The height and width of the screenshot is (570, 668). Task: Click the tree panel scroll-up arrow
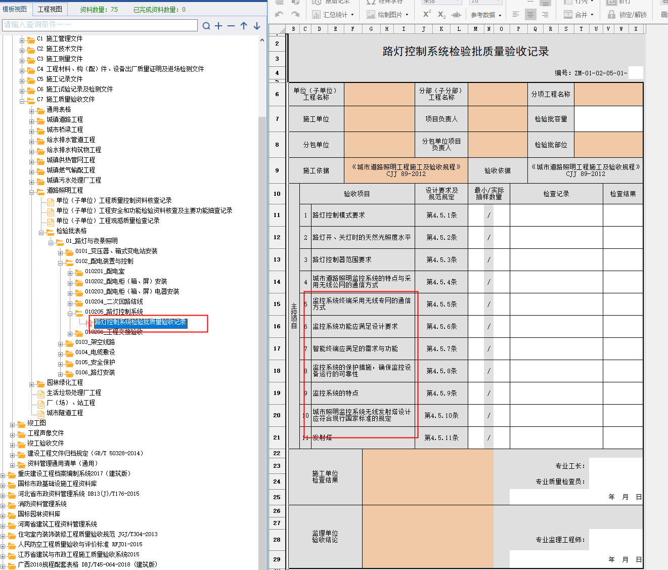tap(262, 39)
